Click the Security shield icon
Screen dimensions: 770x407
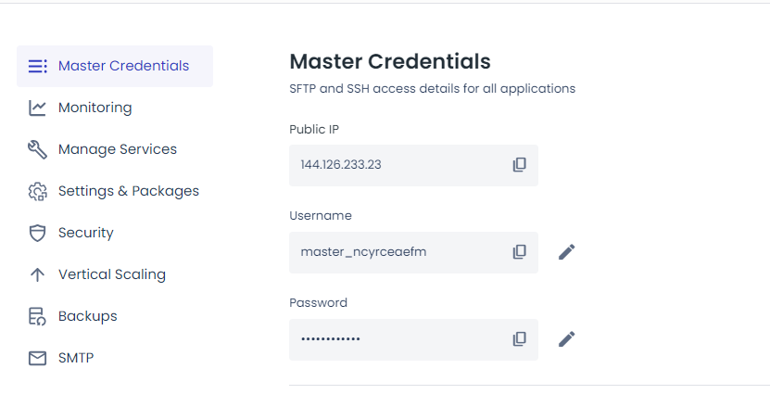click(37, 233)
